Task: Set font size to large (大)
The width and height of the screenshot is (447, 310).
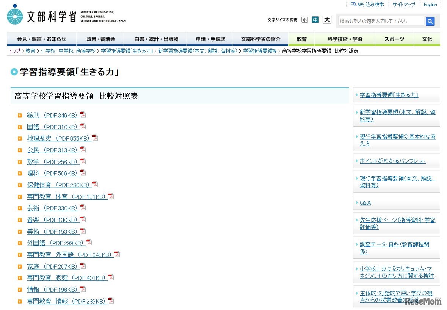Action: 327,20
